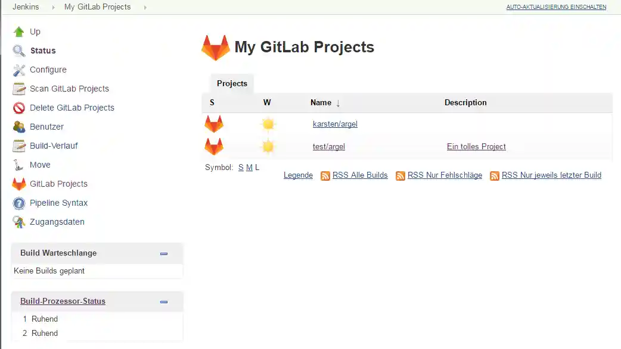Open Configure in the sidebar

coord(48,70)
